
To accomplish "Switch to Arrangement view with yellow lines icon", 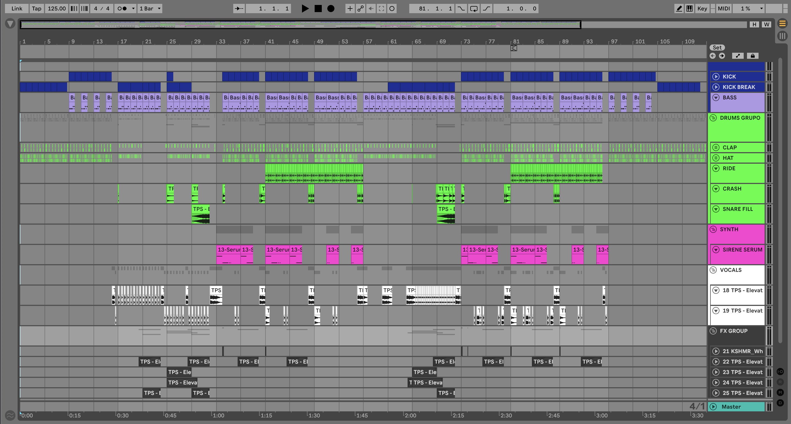I will coord(782,24).
